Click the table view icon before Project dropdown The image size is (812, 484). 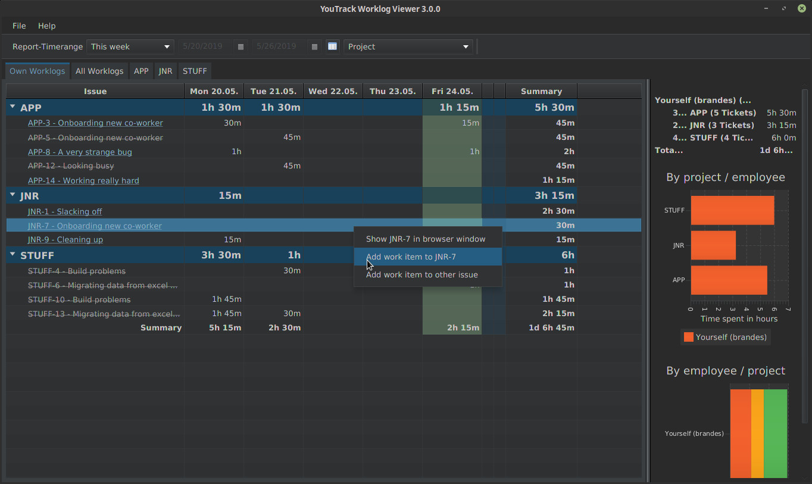333,46
